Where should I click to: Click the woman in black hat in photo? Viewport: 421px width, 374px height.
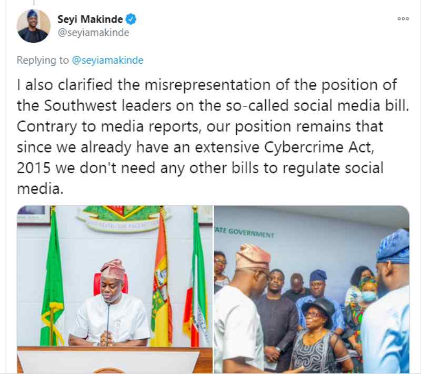tap(318, 335)
